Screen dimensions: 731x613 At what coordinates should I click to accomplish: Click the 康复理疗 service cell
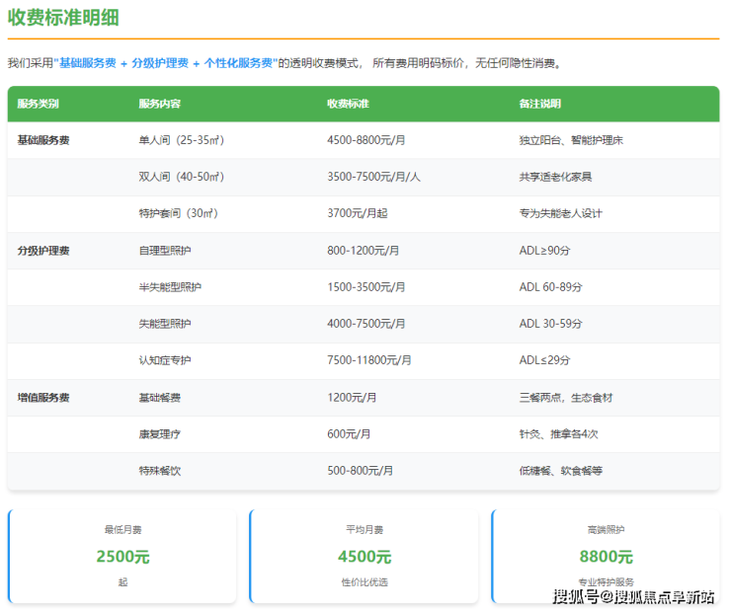159,434
